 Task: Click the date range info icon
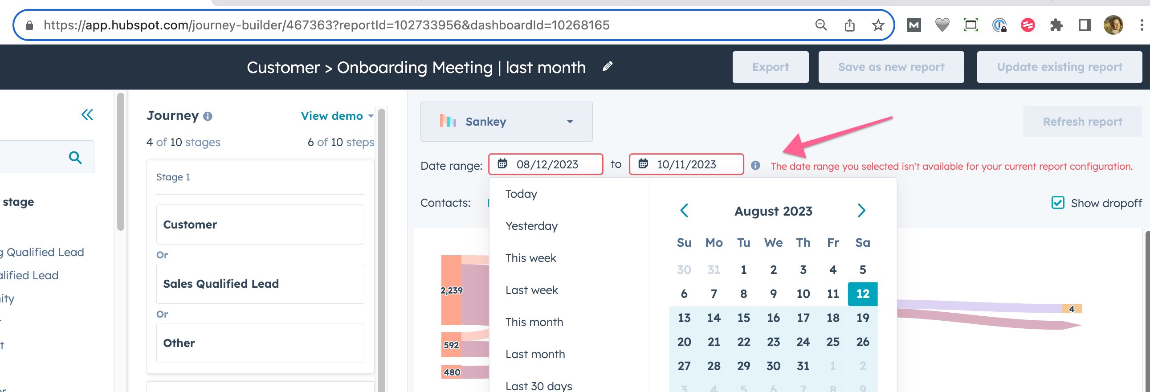click(x=755, y=166)
